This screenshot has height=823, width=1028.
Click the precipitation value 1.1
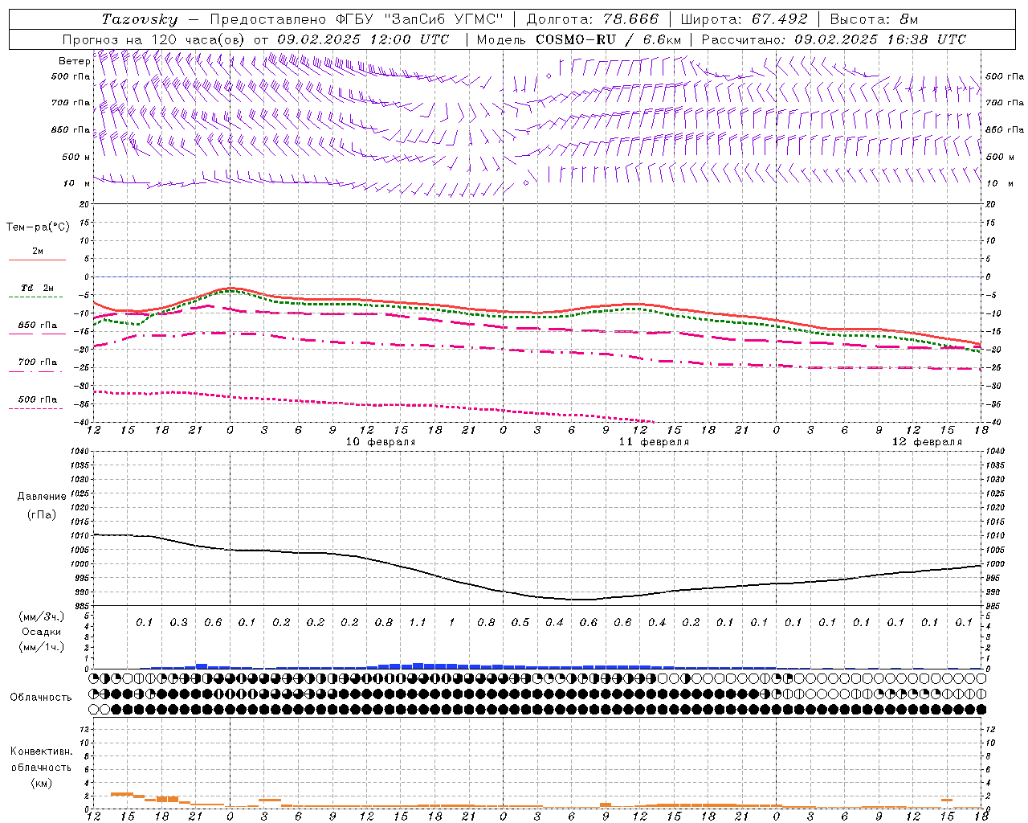[x=418, y=622]
